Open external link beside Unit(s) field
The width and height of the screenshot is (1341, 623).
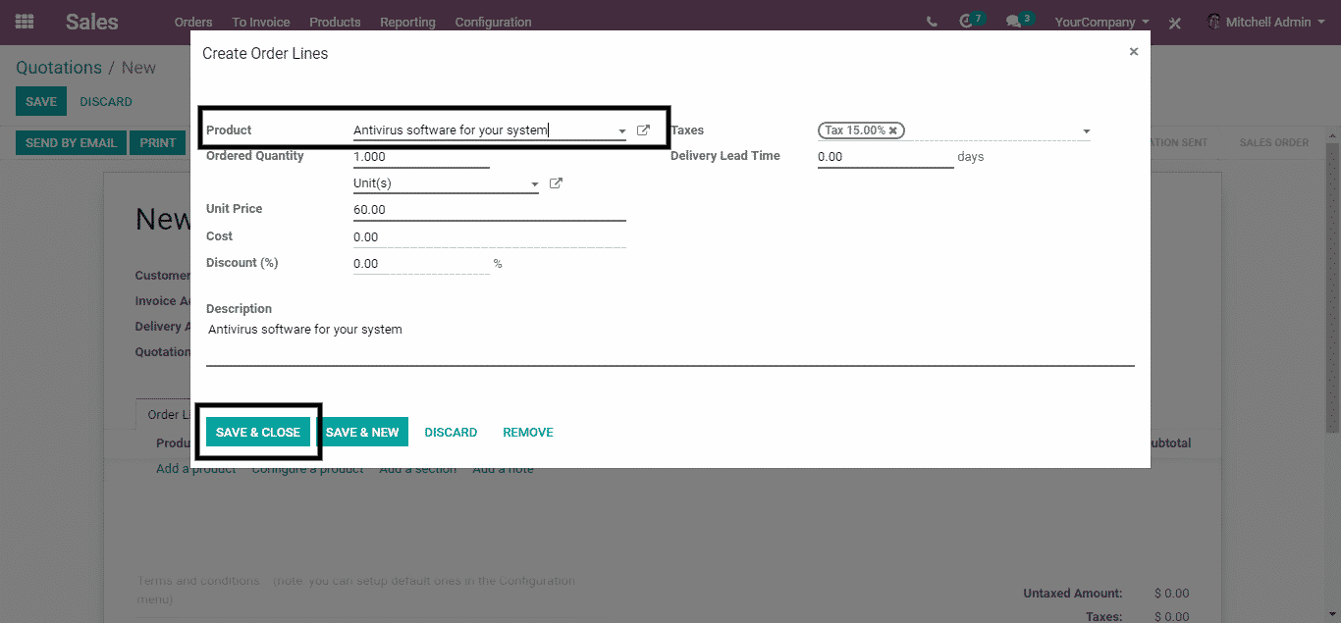[556, 183]
